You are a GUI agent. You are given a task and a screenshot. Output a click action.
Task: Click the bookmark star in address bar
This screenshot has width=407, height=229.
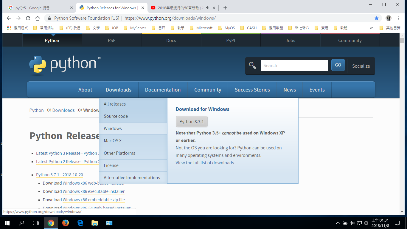coord(377,18)
